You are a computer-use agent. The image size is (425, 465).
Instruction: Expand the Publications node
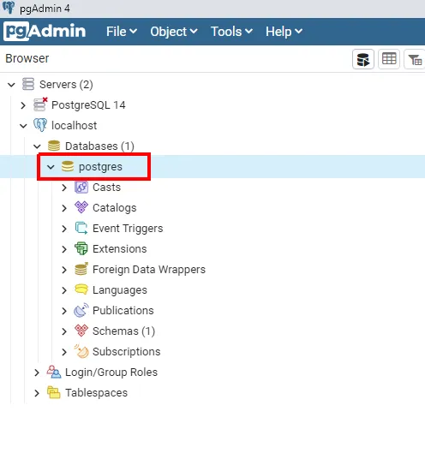64,311
